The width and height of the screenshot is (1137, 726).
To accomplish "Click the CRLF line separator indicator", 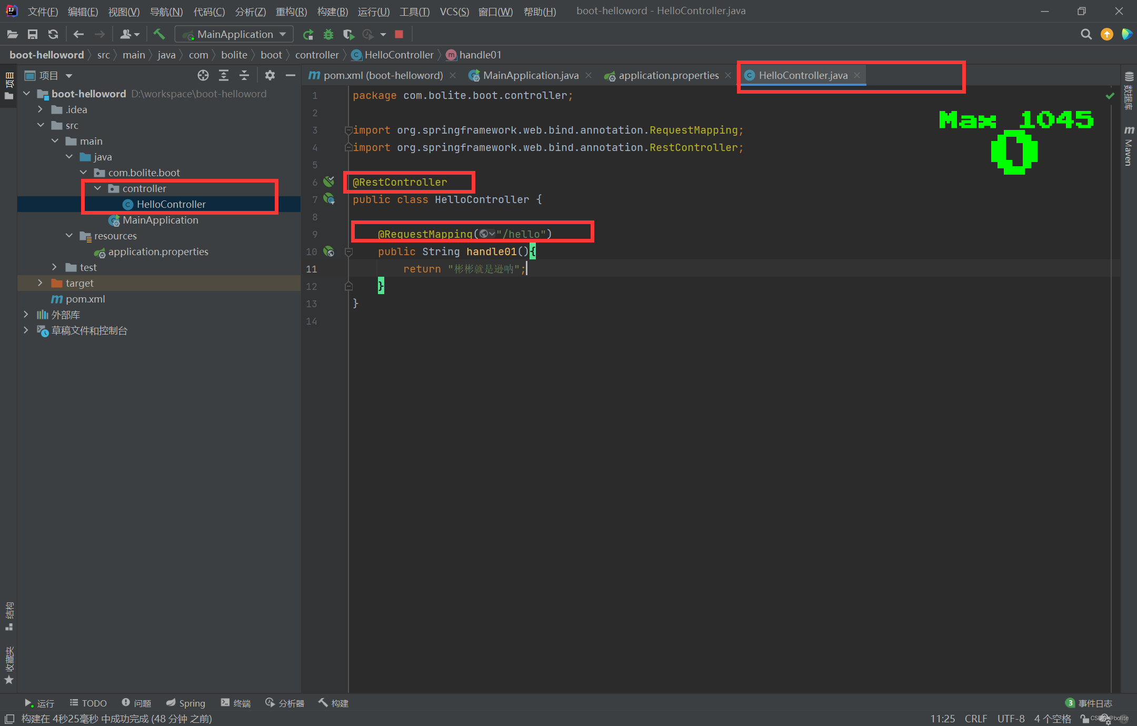I will (x=976, y=719).
